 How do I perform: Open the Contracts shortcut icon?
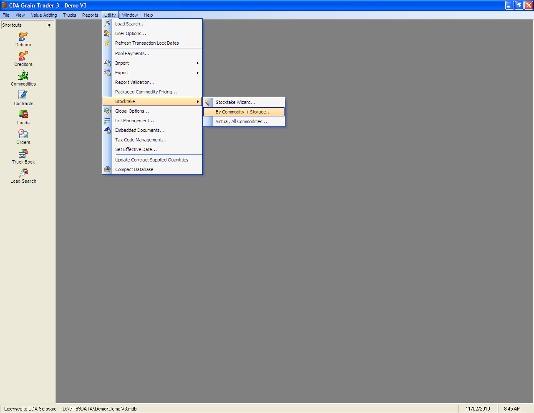pyautogui.click(x=23, y=95)
